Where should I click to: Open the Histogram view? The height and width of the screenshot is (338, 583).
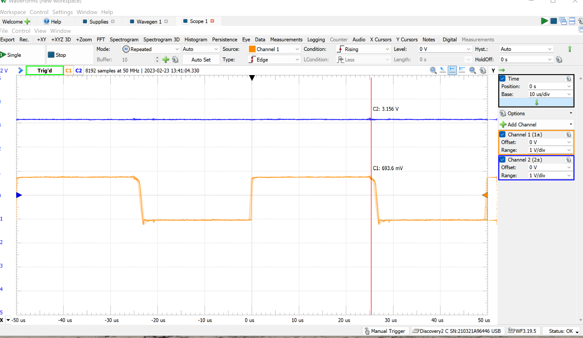pos(196,40)
